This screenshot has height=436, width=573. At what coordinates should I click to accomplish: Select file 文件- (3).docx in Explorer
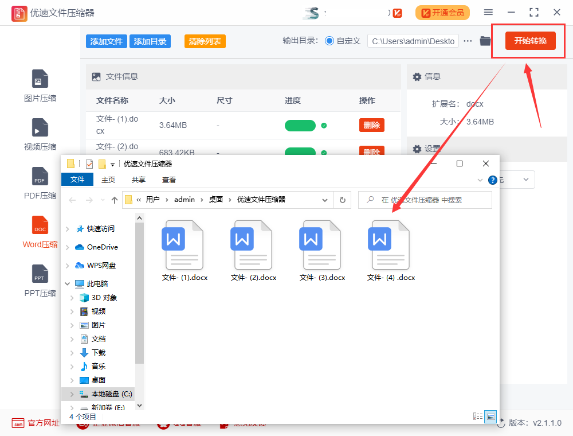click(322, 251)
